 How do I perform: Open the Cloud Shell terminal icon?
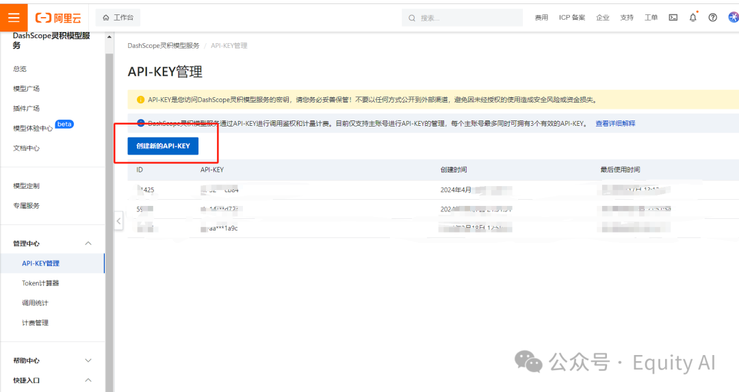673,18
